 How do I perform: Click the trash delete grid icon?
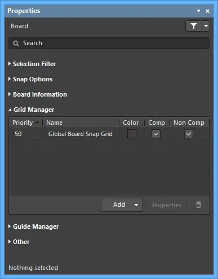point(198,204)
